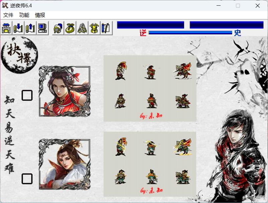The image size is (268, 203).
Task: Select the red-dress woman portrait
Action: click(x=64, y=91)
